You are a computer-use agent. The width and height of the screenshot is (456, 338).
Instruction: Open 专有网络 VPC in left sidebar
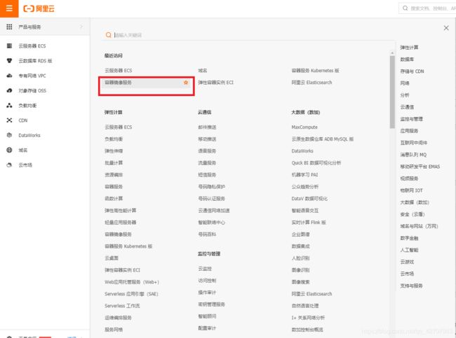(32, 76)
